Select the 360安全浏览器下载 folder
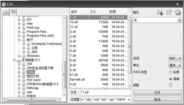The image size is (184, 105). [x=40, y=68]
